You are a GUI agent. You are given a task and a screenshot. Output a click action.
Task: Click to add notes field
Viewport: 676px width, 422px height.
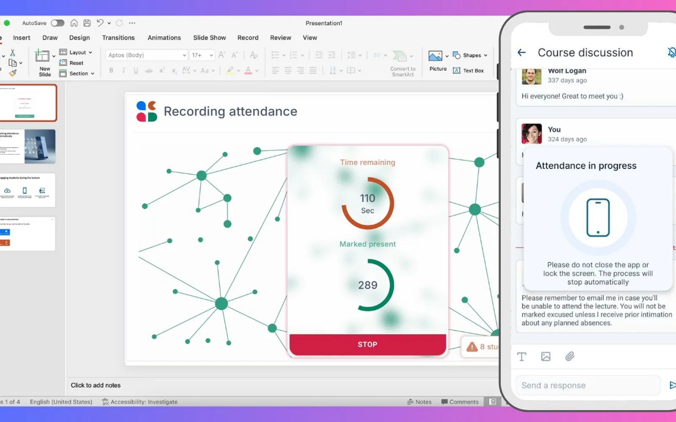coord(95,385)
